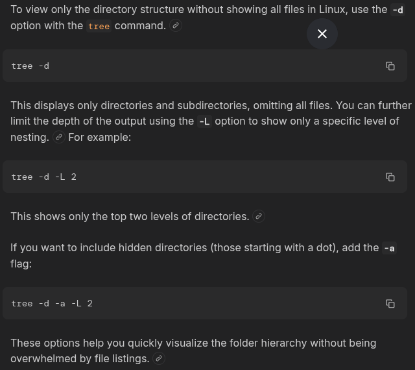Click the "tree -d" code block text

30,66
